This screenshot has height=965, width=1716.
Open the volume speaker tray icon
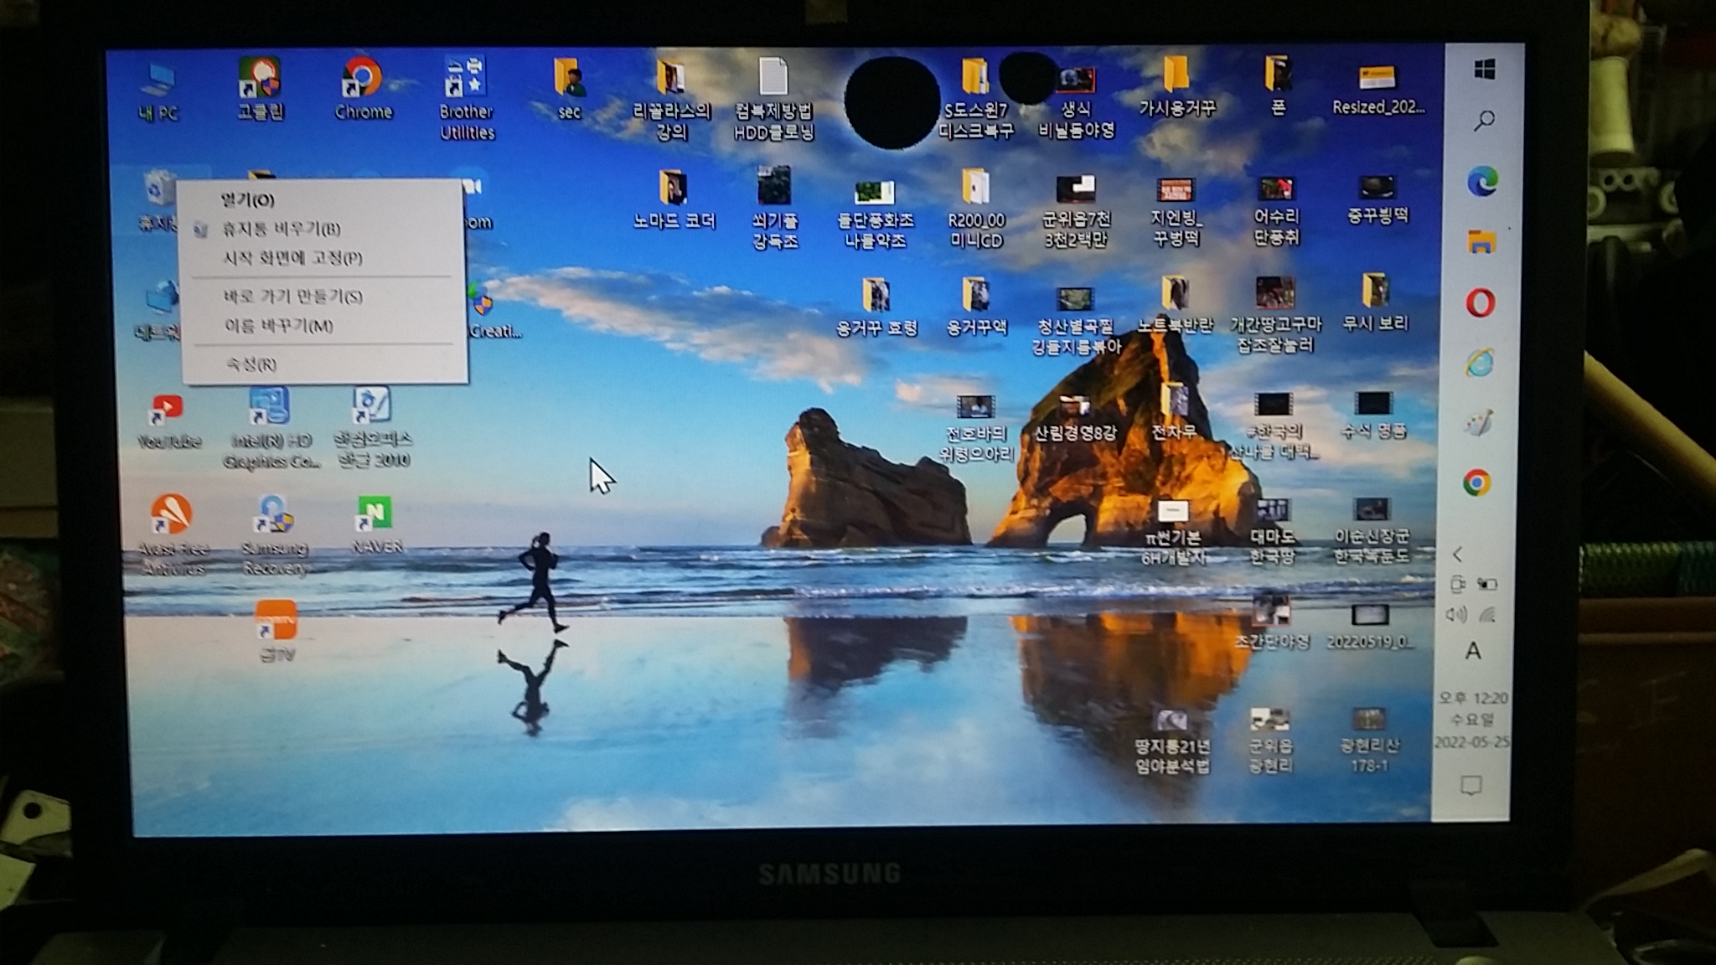1456,615
